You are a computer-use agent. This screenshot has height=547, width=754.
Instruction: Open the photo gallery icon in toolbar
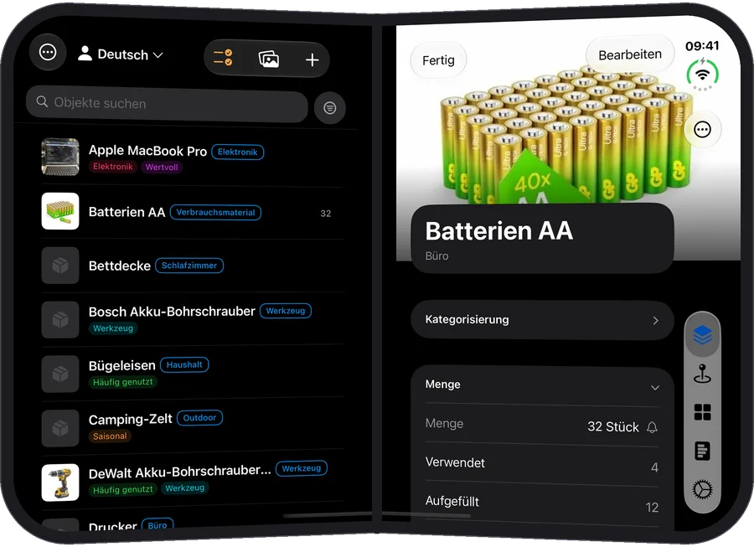(x=269, y=59)
